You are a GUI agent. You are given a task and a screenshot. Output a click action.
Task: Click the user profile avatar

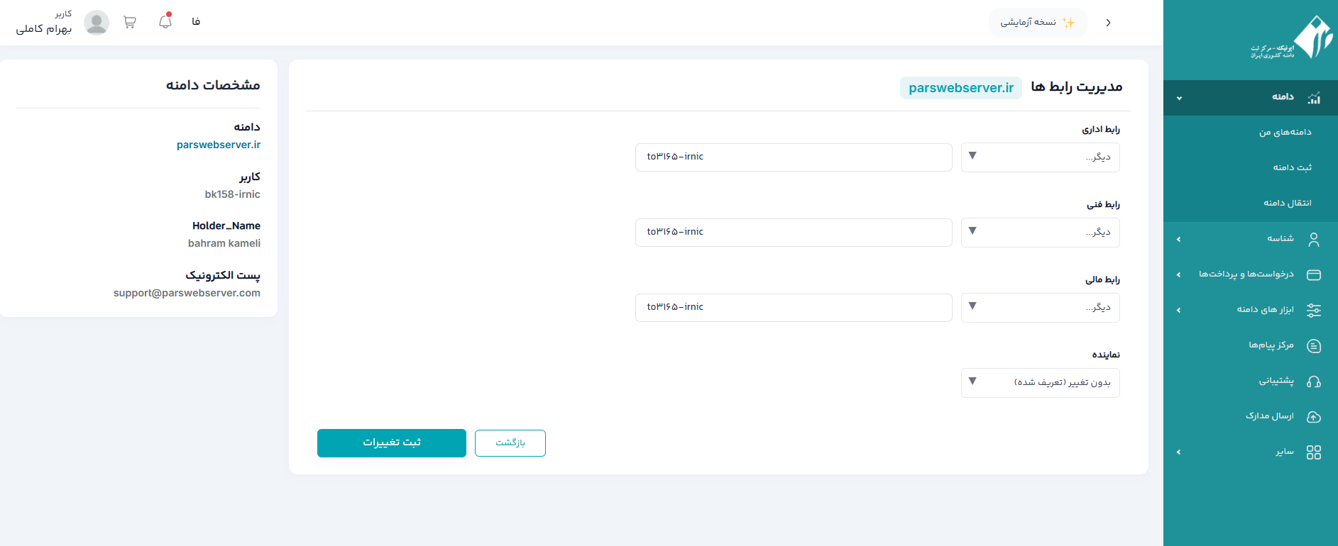click(x=97, y=23)
